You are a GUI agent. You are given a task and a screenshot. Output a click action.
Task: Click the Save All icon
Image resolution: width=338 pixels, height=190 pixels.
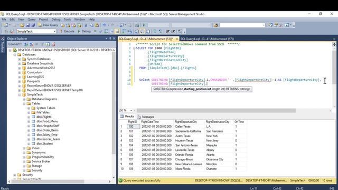click(x=33, y=25)
